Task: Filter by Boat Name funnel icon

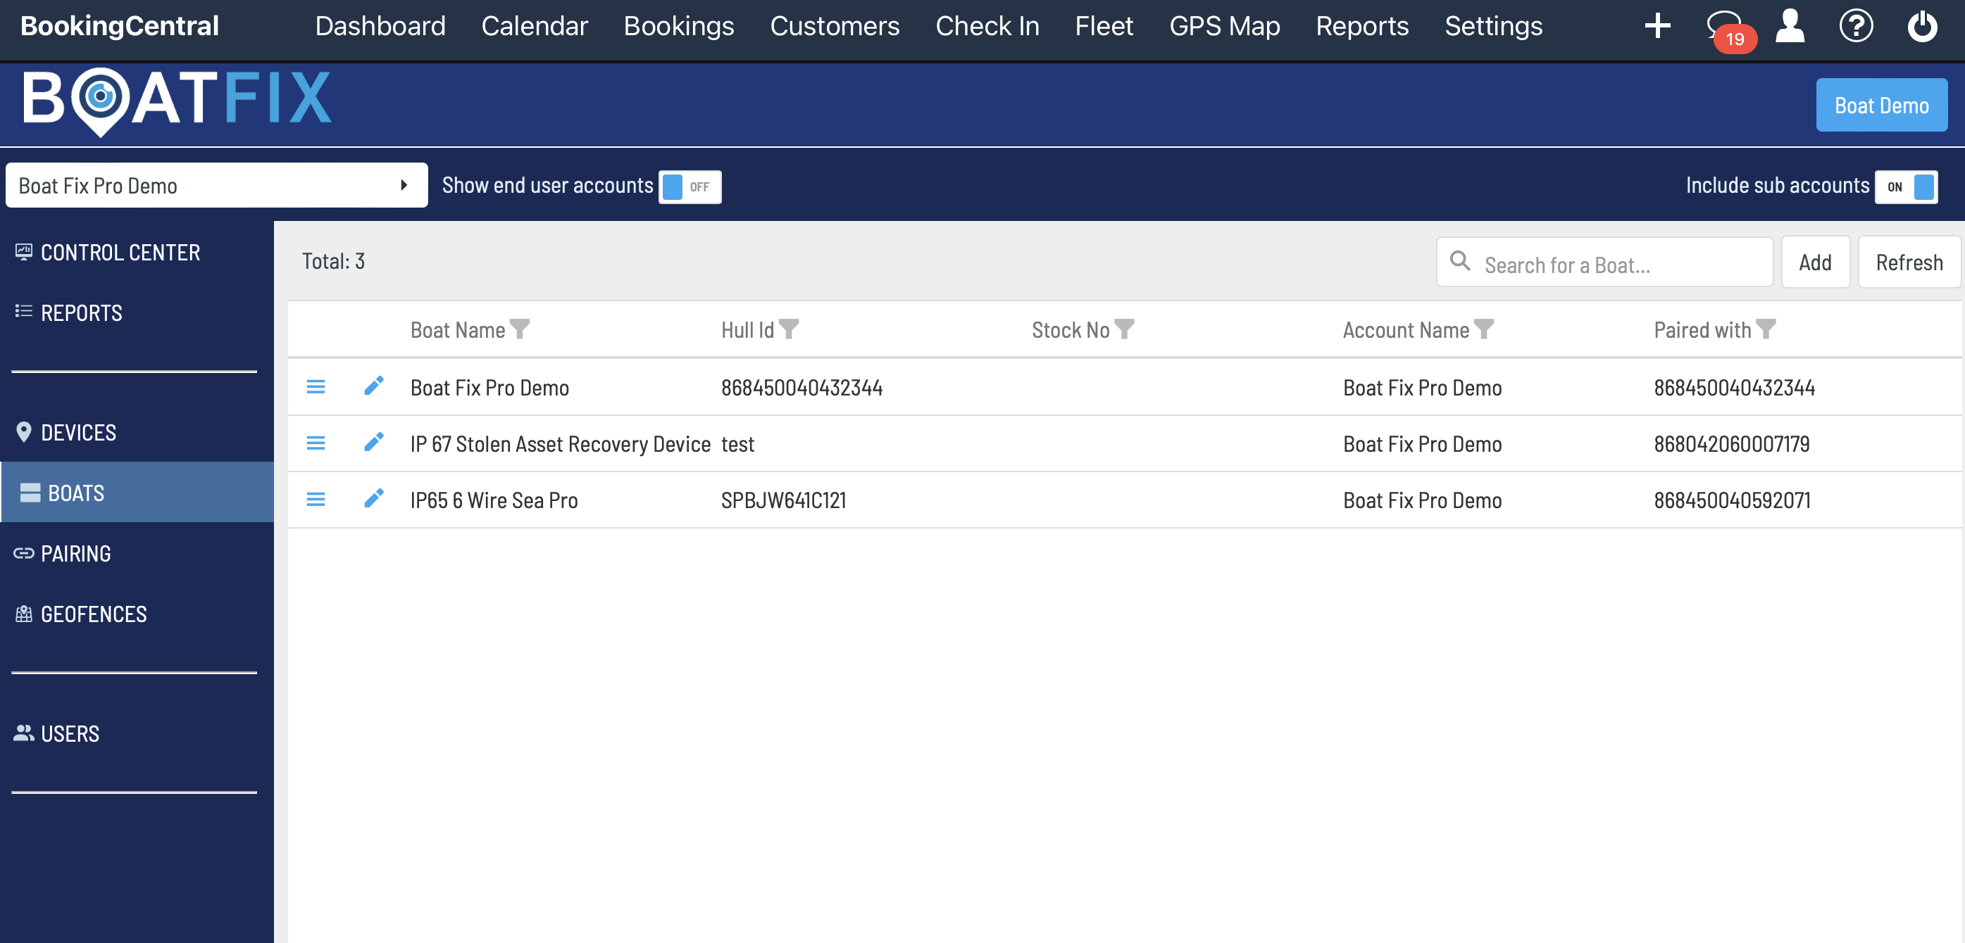Action: (x=520, y=329)
